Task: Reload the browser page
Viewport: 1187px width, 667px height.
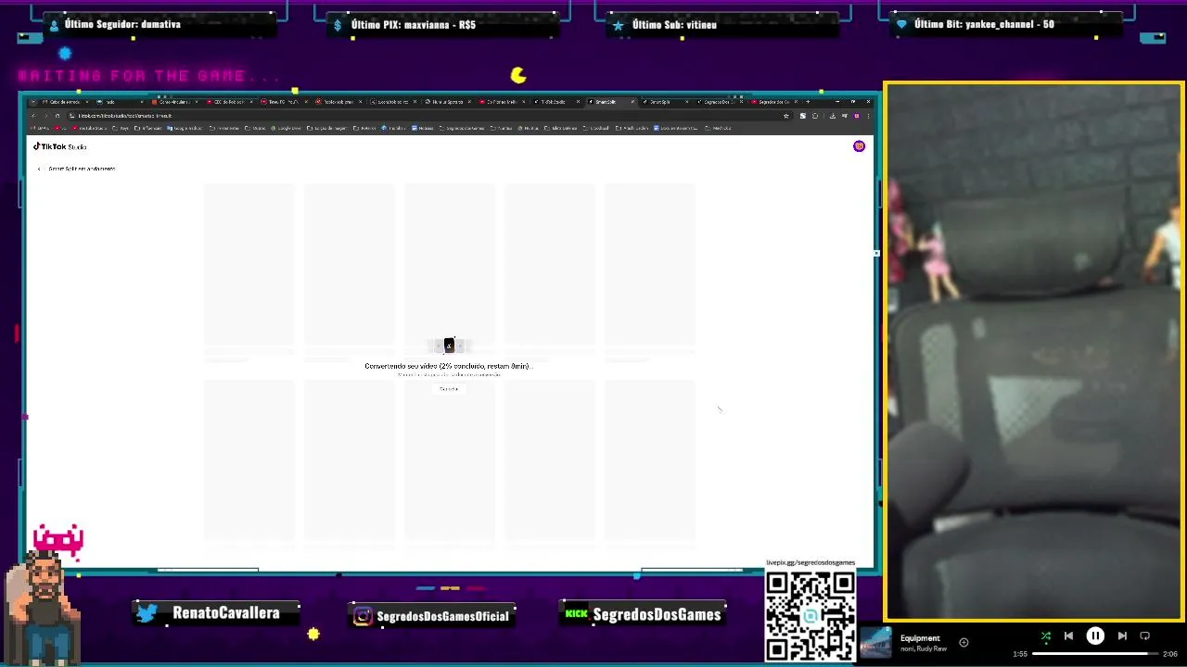Action: (x=57, y=116)
